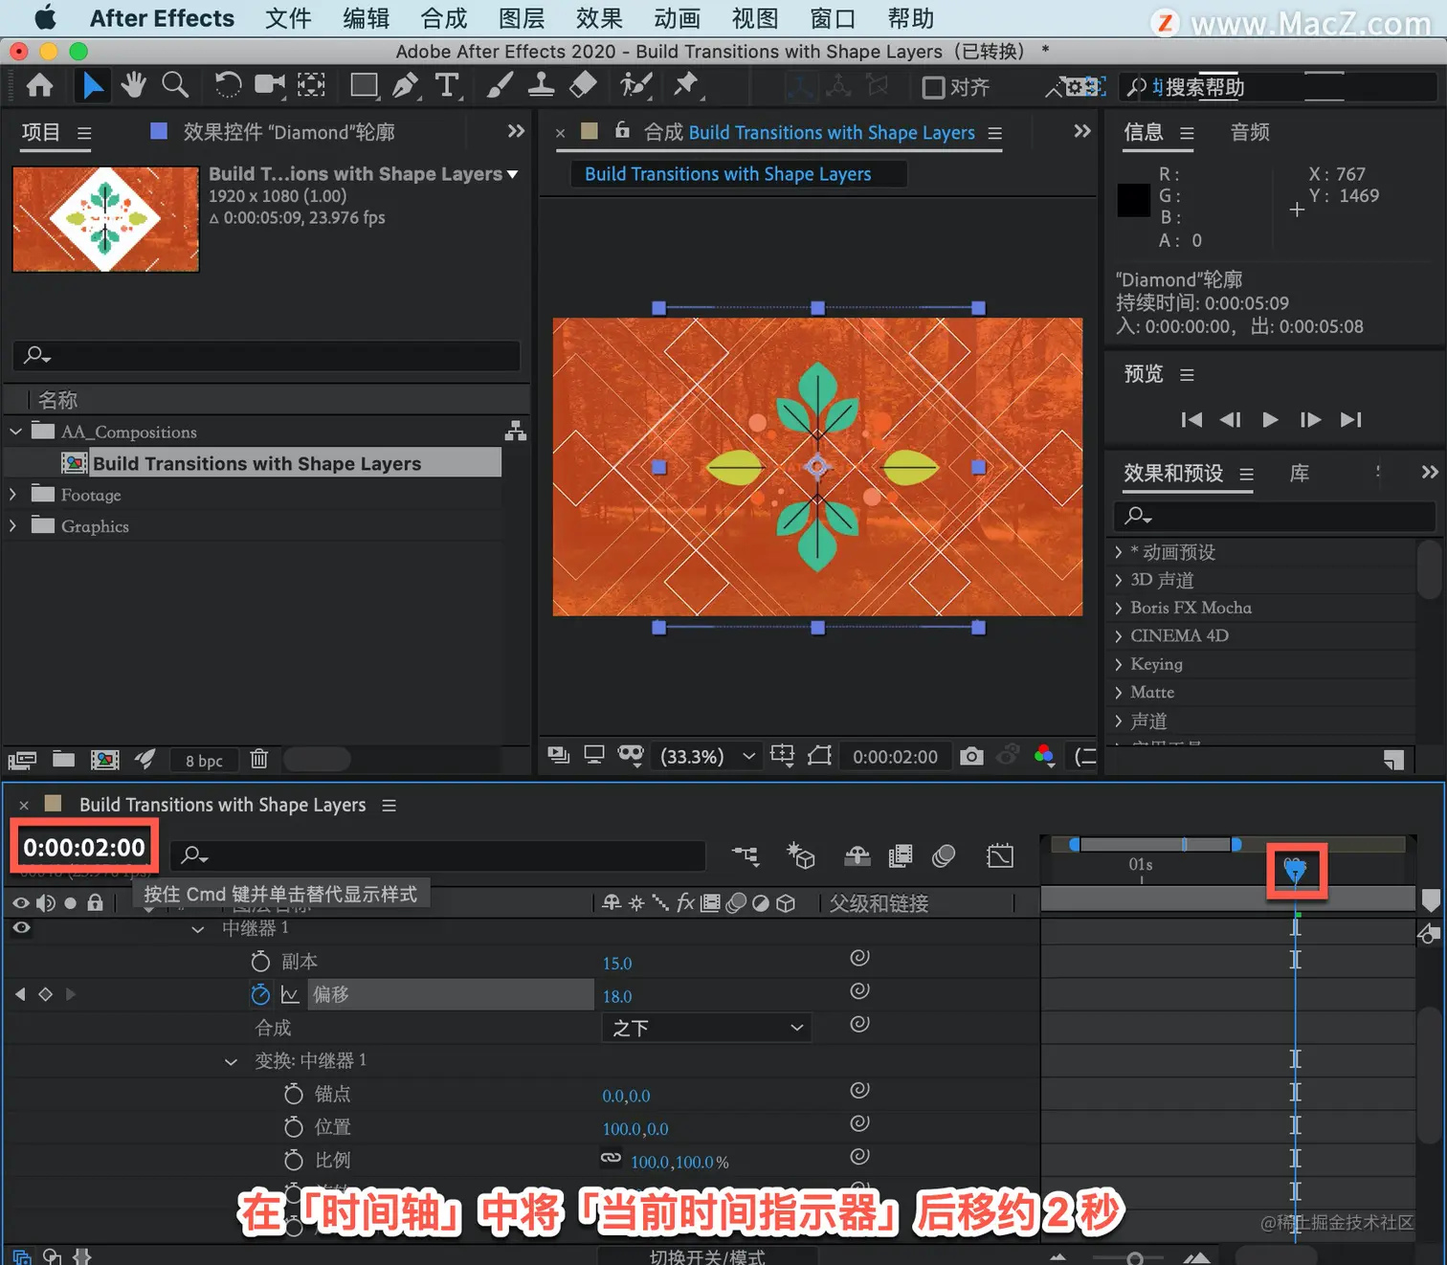Toggle stopwatch for 位置 property

coord(294,1127)
